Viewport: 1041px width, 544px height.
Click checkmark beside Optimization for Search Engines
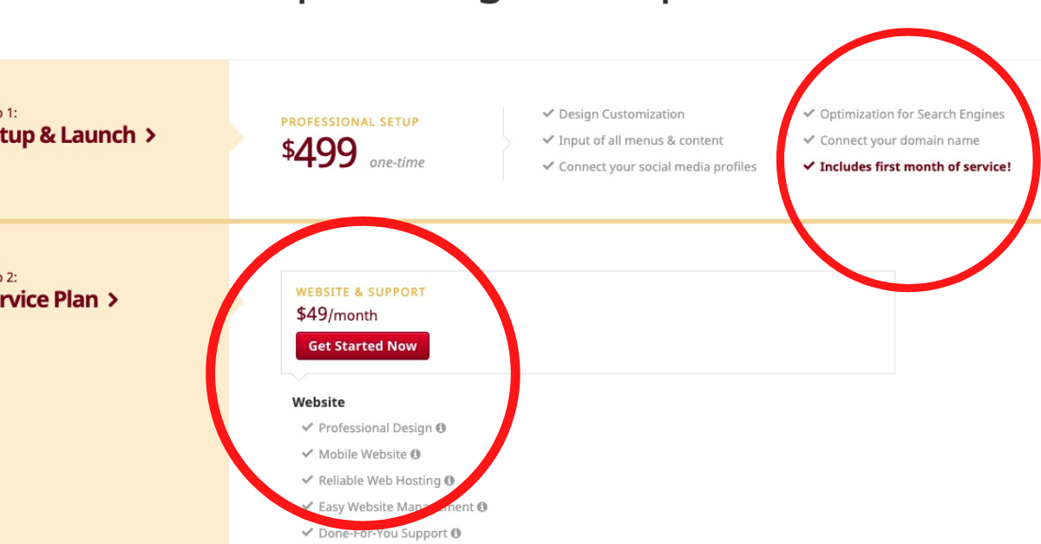click(x=809, y=113)
